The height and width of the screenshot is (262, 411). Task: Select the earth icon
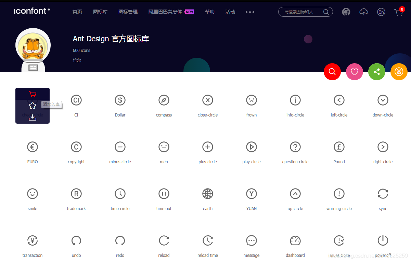pos(208,194)
